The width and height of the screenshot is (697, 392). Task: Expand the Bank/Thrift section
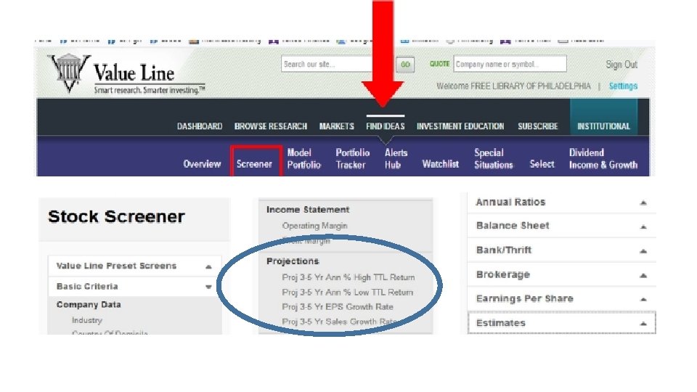[561, 250]
